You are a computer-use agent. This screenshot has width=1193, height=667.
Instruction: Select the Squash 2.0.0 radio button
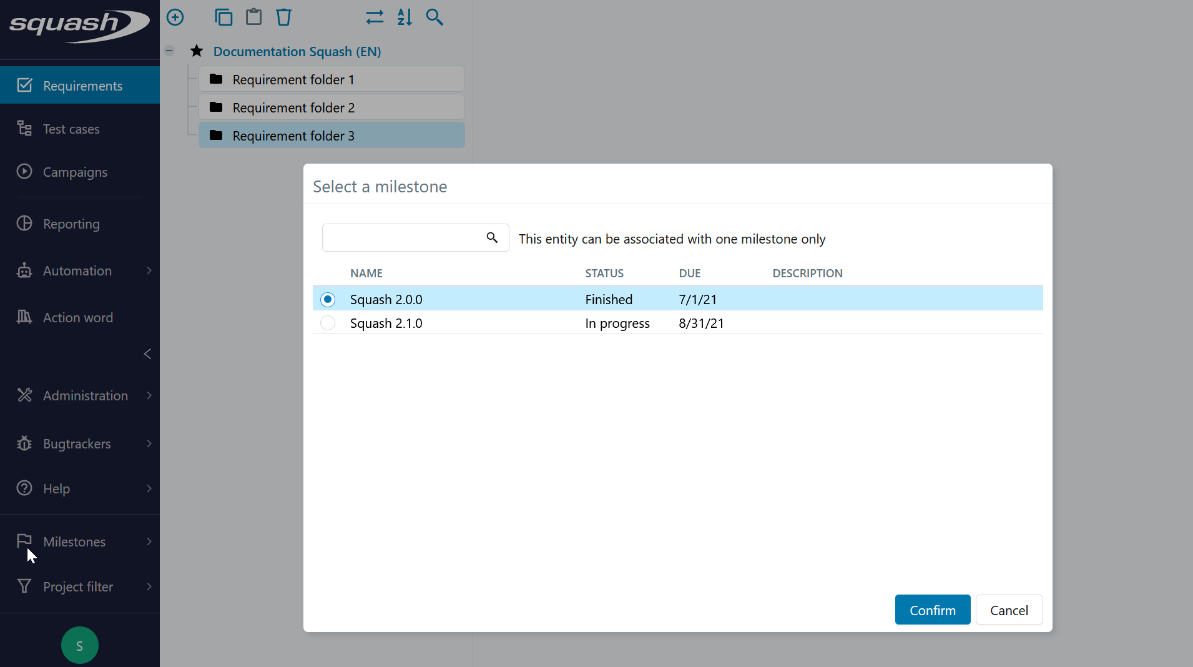click(x=328, y=300)
